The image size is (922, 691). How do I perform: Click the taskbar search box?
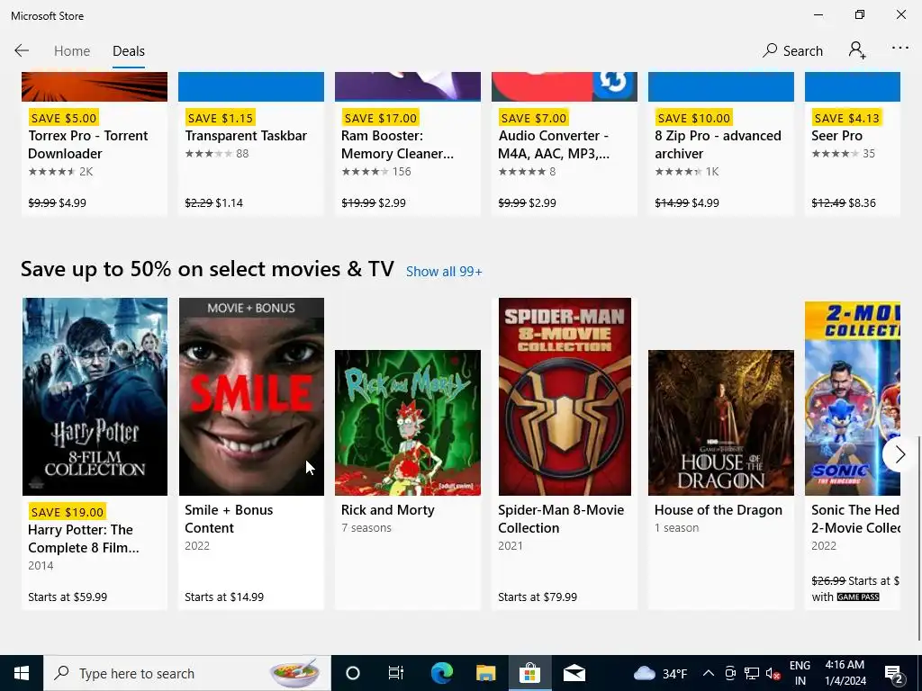tap(187, 673)
